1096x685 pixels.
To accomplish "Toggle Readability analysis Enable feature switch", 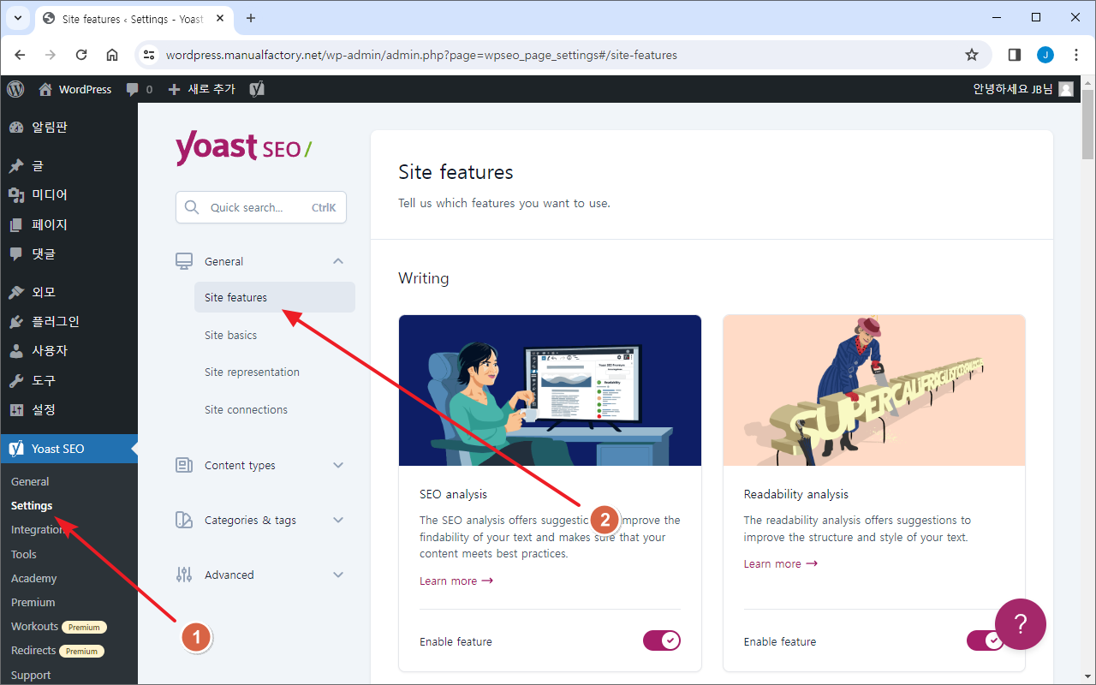I will 986,640.
